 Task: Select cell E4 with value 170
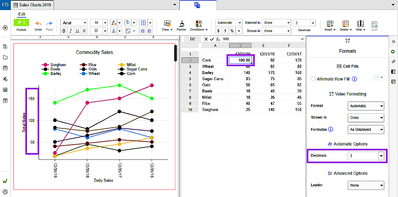[x=263, y=73]
